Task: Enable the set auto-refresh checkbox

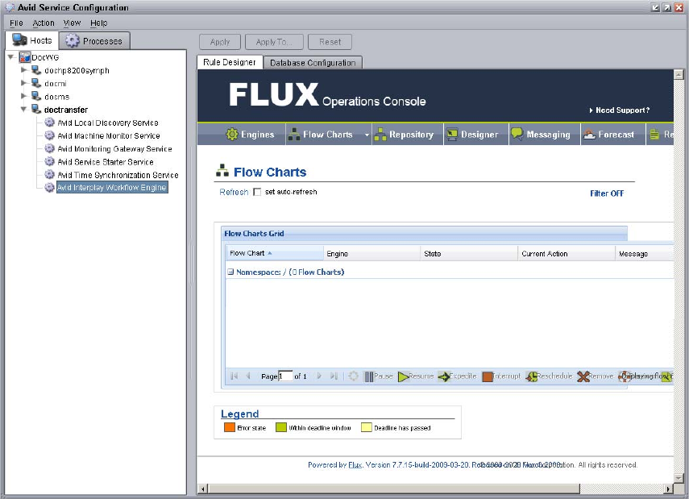Action: click(257, 192)
